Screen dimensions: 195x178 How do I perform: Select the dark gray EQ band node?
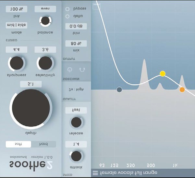pos(119,89)
